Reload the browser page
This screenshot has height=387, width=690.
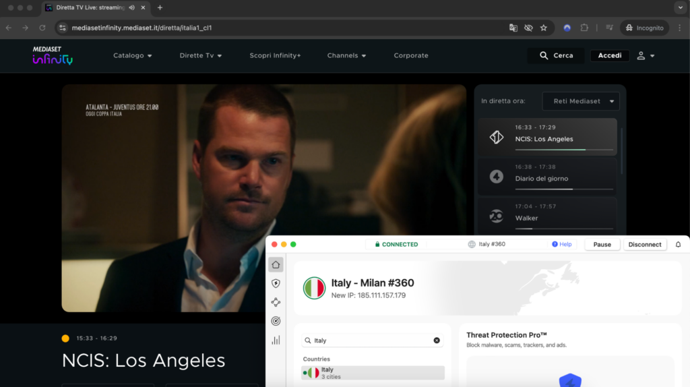42,28
